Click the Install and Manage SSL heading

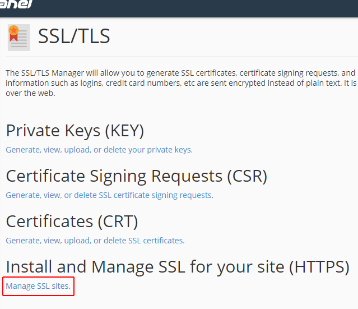point(178,267)
